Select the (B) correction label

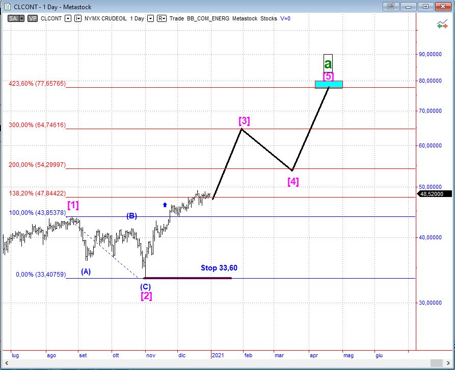(131, 216)
